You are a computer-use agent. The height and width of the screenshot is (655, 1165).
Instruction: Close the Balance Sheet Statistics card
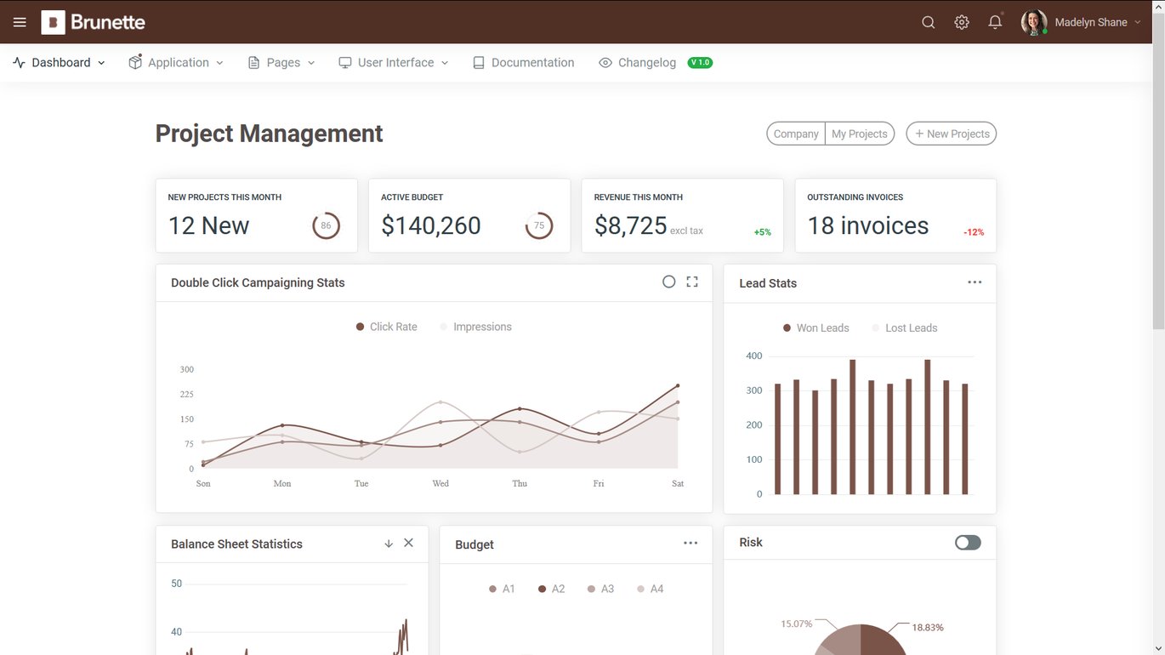(x=408, y=543)
